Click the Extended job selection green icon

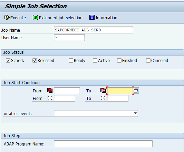[36, 18]
